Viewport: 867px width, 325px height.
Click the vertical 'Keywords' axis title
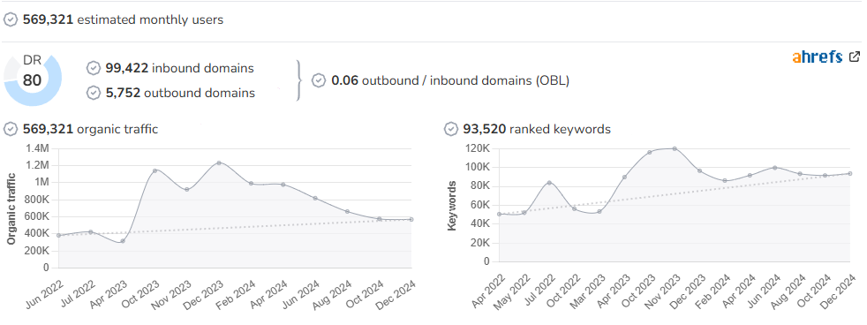[452, 205]
